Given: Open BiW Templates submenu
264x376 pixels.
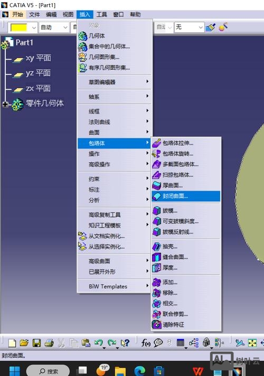Looking at the screenshot, I should [115, 286].
